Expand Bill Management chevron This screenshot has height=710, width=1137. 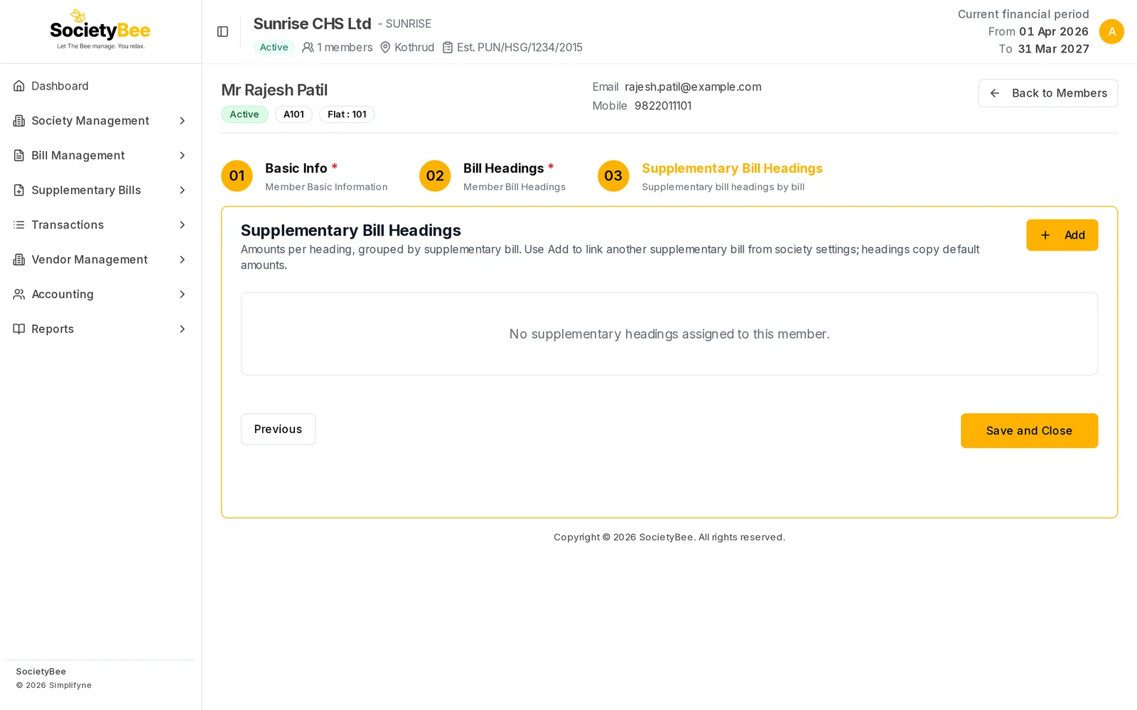(182, 155)
